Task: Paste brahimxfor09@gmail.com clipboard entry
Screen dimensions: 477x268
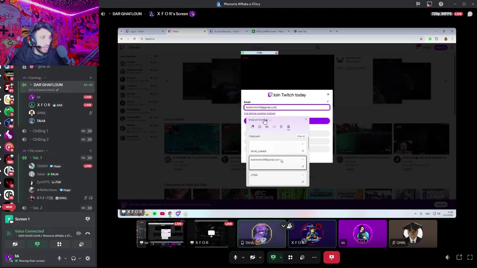Action: pos(277,163)
